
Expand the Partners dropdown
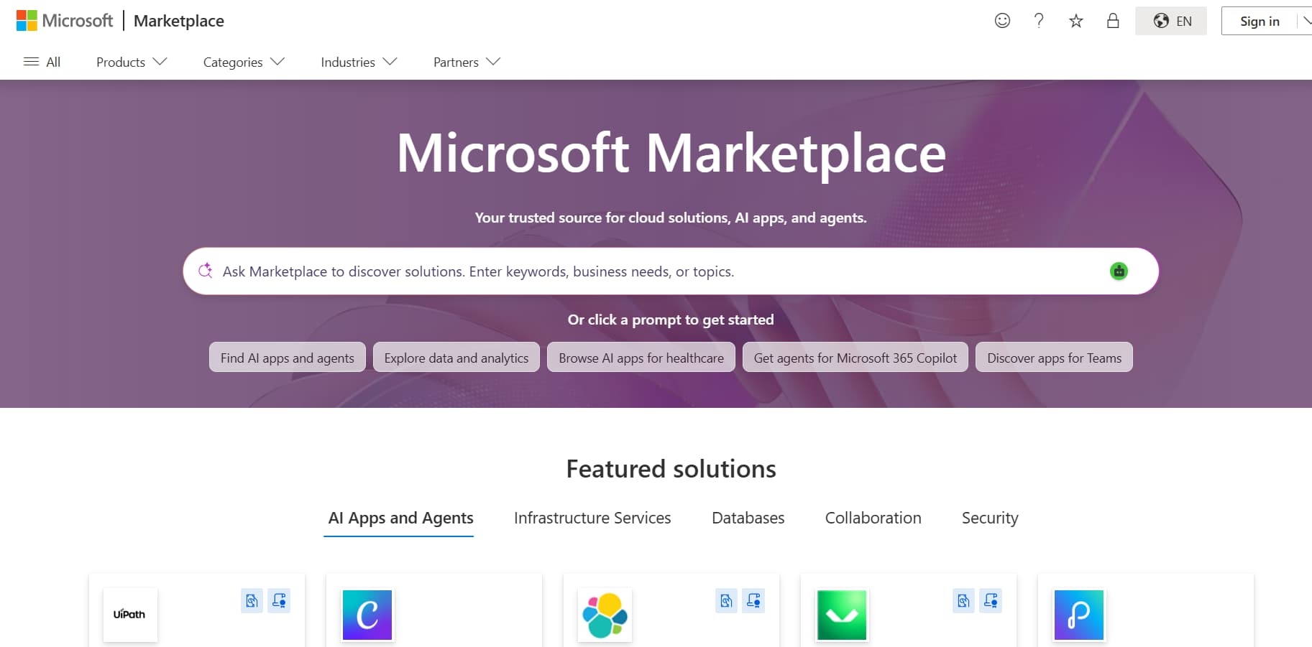point(467,62)
